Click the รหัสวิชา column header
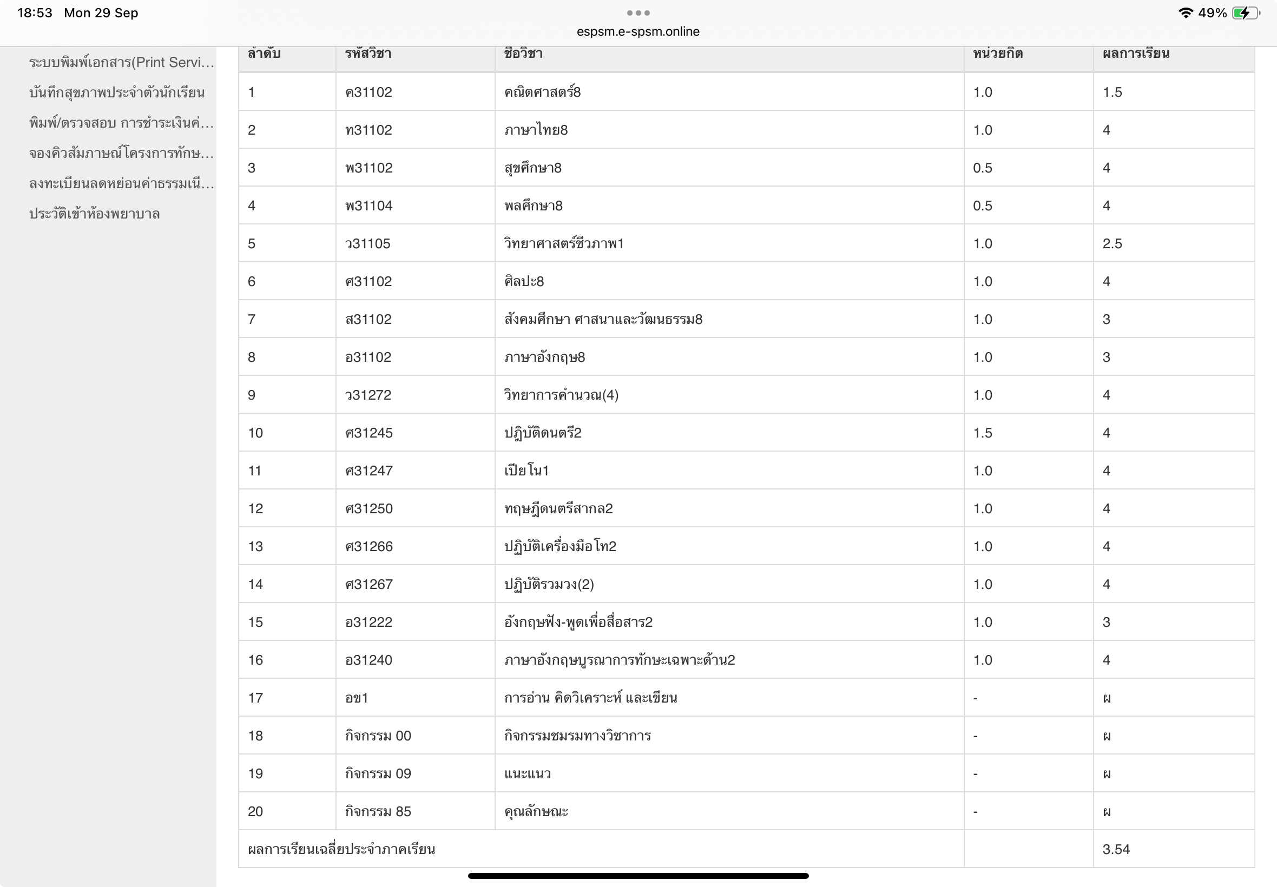This screenshot has height=887, width=1277. [x=368, y=54]
